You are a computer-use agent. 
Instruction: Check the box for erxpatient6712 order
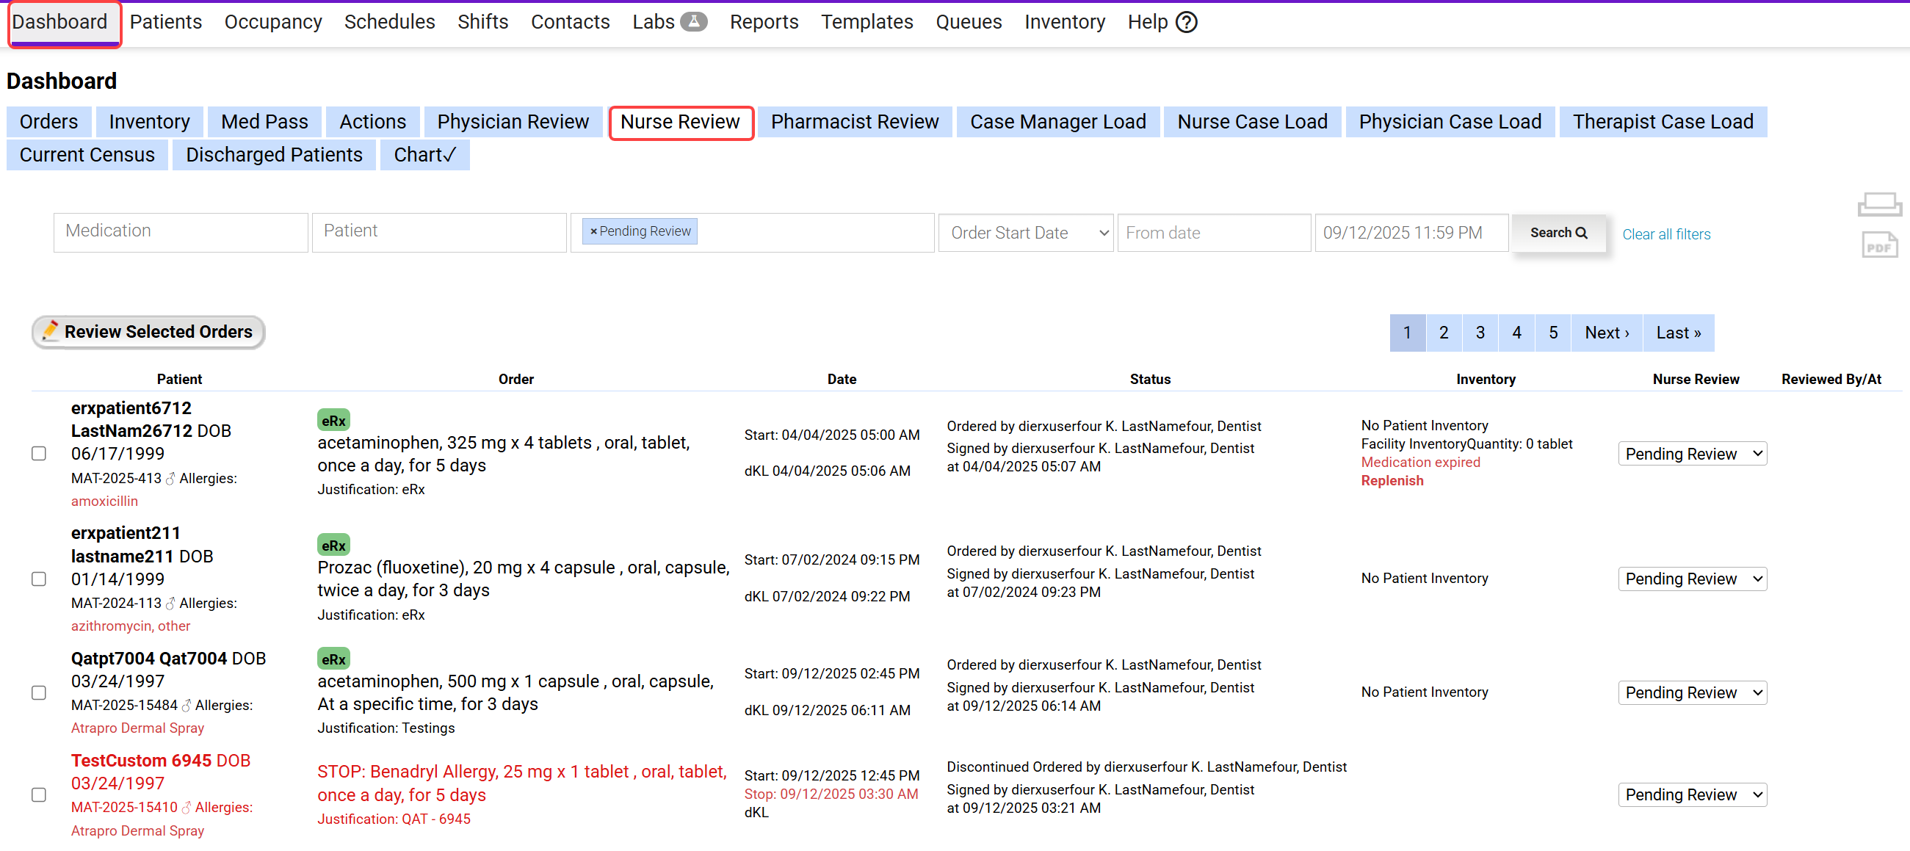pyautogui.click(x=40, y=454)
